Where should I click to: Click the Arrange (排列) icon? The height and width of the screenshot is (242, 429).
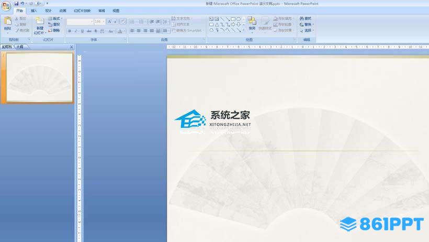pyautogui.click(x=252, y=21)
